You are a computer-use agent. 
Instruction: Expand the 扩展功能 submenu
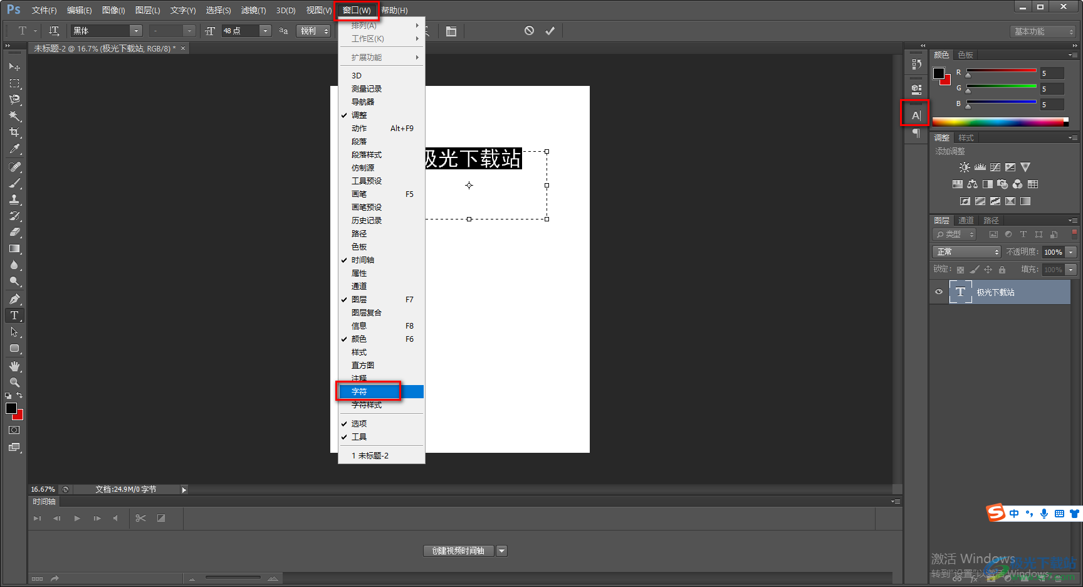coord(381,58)
